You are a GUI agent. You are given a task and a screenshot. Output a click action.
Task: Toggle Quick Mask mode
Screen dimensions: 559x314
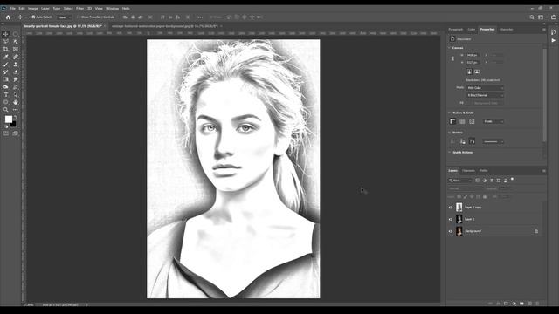pos(6,133)
